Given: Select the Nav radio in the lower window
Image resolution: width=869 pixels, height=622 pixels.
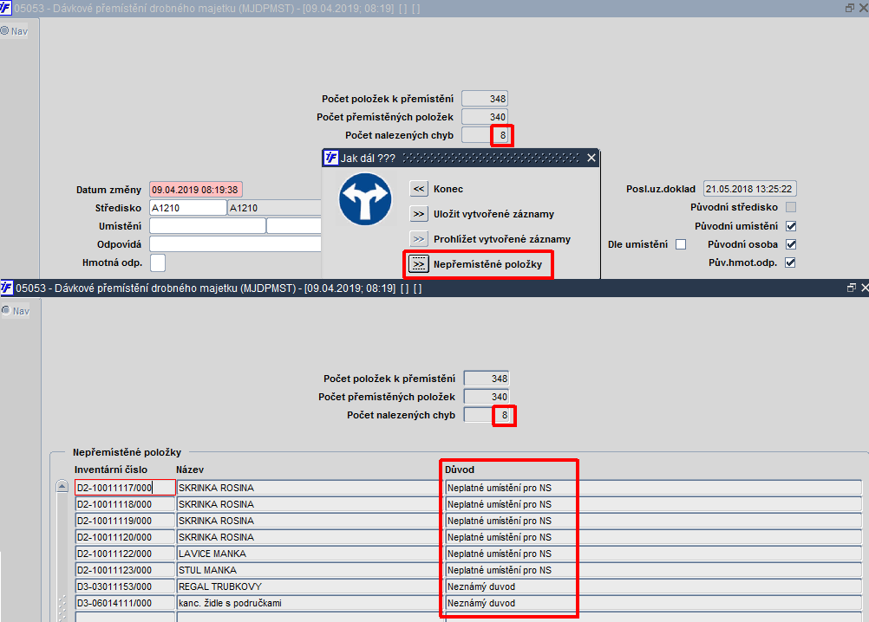Looking at the screenshot, I should click(x=6, y=310).
